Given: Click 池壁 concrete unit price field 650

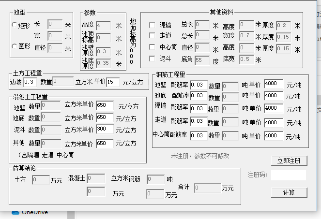Looking at the screenshot, I should tap(105, 105).
